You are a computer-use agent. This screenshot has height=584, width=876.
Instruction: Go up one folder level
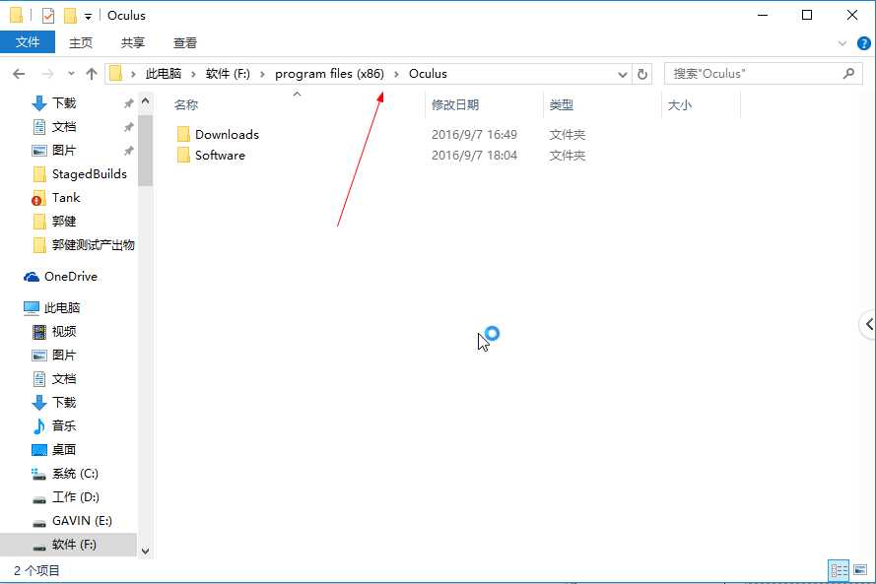92,74
